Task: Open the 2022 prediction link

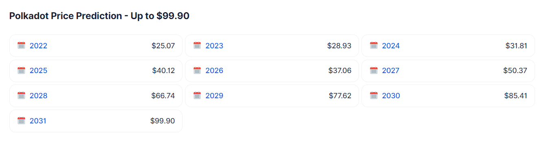Action: click(38, 46)
